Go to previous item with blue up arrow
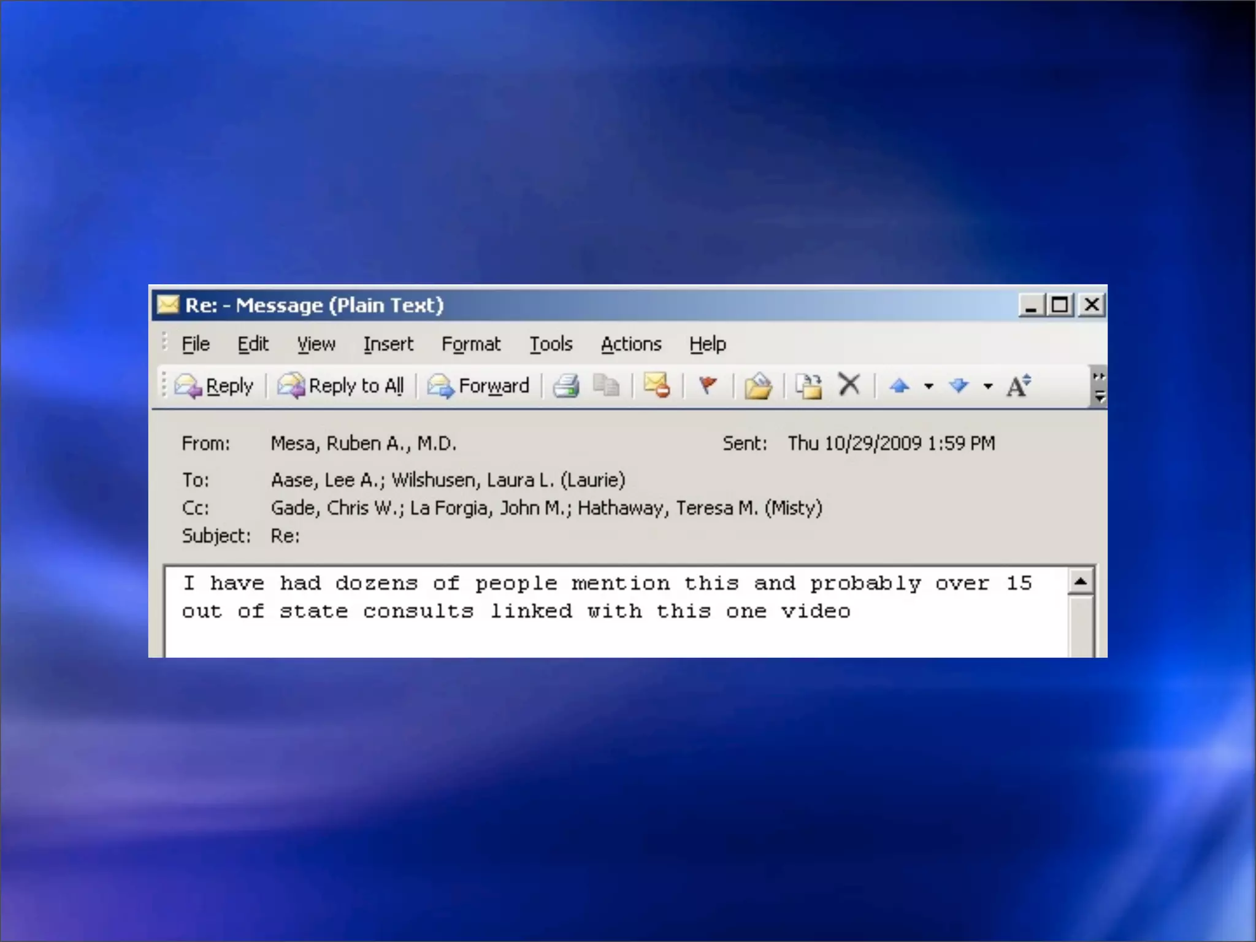Viewport: 1256px width, 942px height. (x=899, y=386)
